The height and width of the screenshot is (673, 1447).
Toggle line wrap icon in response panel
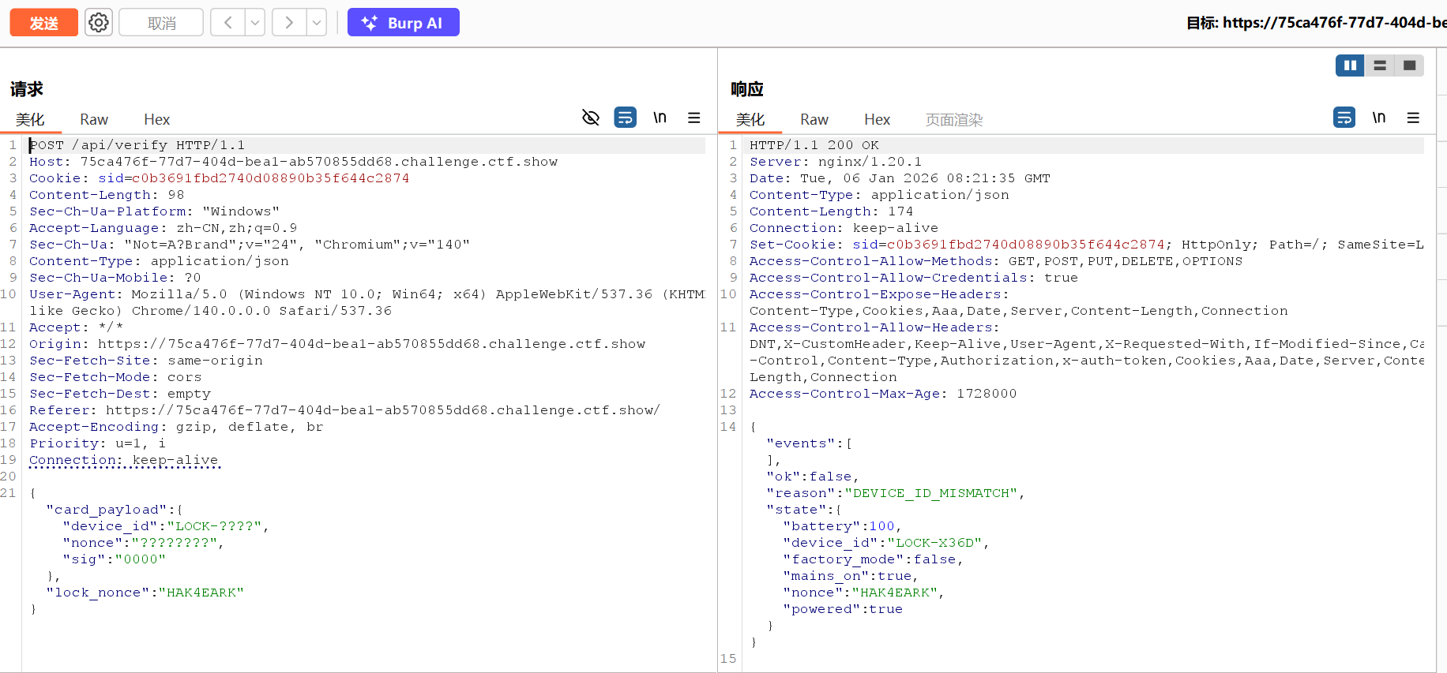[1344, 118]
